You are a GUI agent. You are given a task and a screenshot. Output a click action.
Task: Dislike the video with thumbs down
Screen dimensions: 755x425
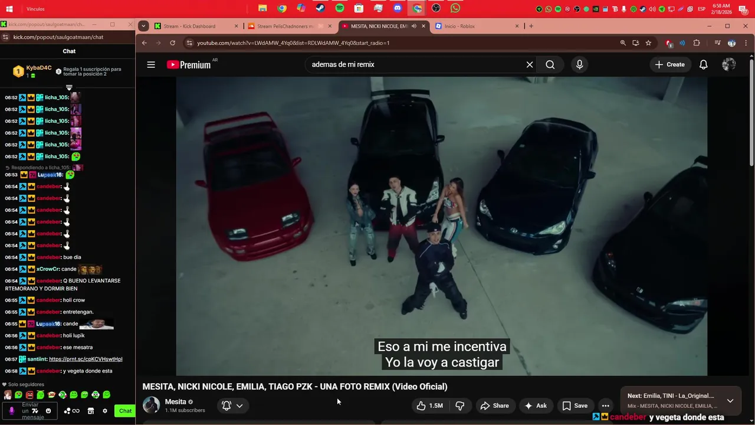click(460, 406)
